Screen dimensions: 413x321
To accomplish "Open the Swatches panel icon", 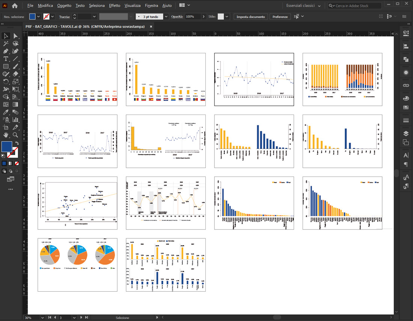I will tap(406, 107).
